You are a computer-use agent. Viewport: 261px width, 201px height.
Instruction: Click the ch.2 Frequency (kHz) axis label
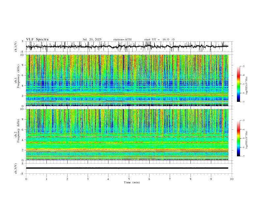[x=17, y=130]
